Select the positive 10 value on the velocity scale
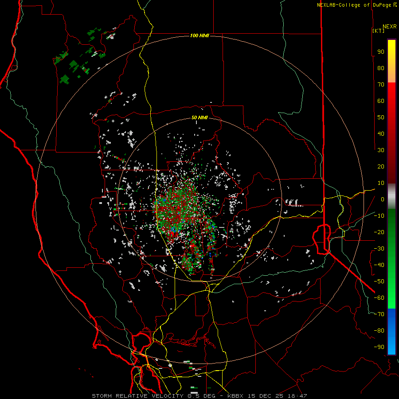Screen dimensions: 399x399 (x=381, y=183)
